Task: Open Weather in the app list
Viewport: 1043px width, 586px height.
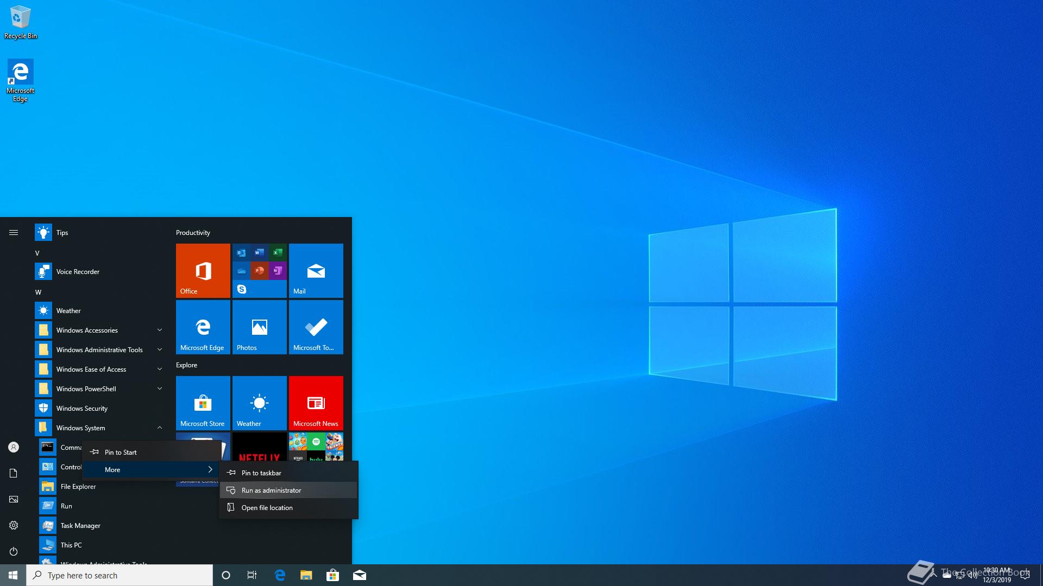Action: coord(99,311)
